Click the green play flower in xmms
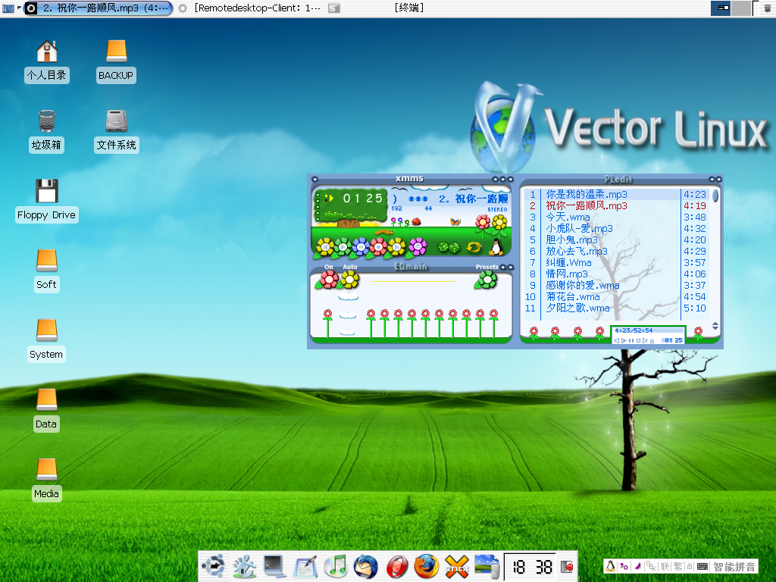 [x=343, y=247]
